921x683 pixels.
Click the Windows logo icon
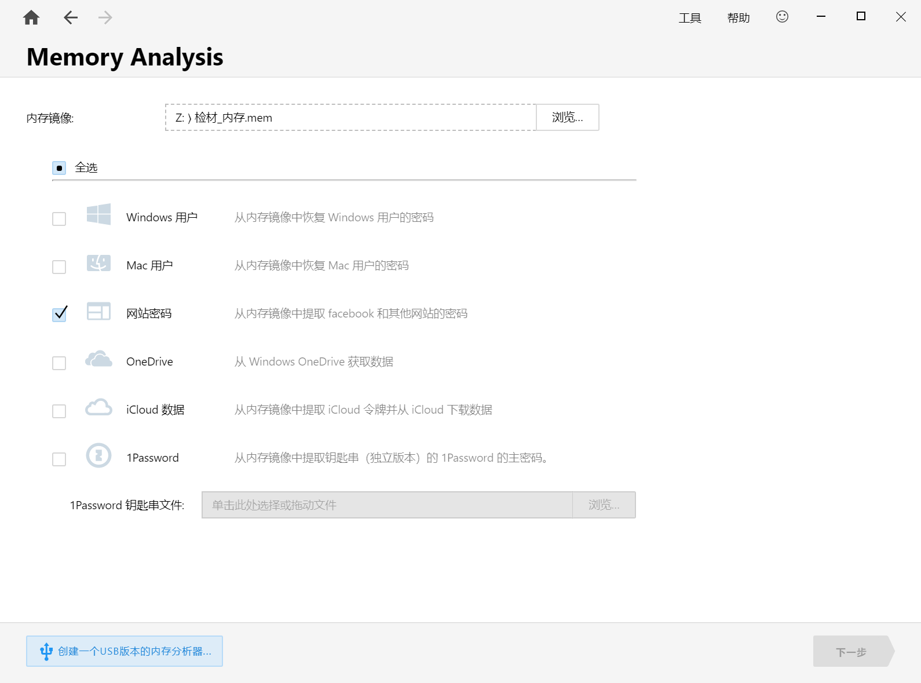click(98, 214)
